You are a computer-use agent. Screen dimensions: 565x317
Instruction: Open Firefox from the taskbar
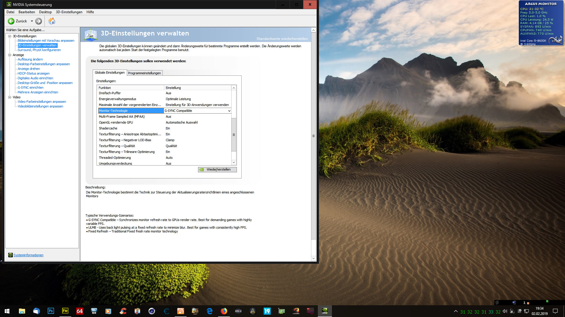224,311
